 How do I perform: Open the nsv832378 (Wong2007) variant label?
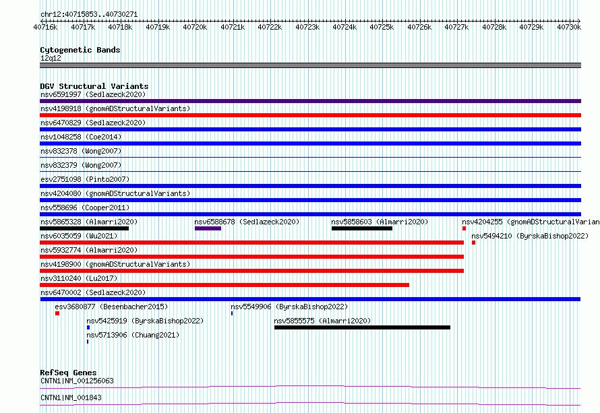[81, 151]
